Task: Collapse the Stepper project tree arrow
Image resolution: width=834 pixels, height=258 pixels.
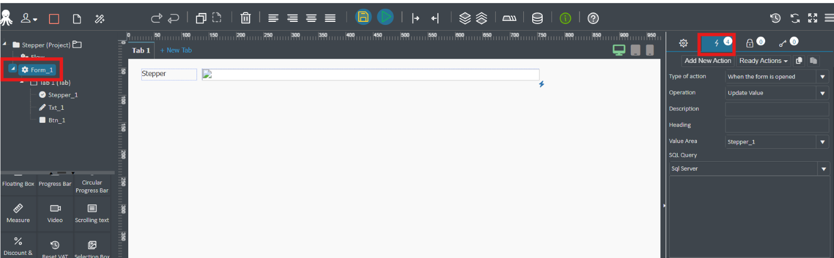Action: [x=5, y=44]
